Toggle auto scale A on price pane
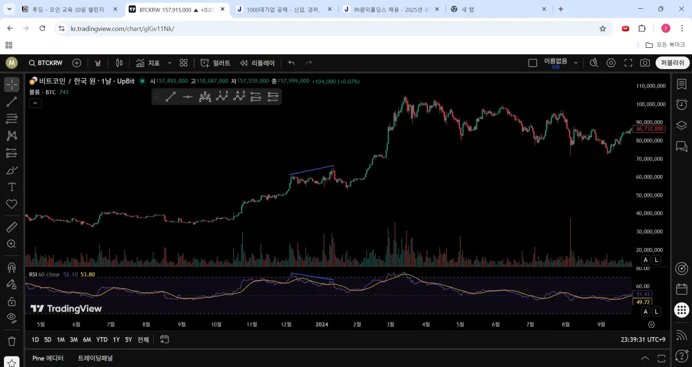Image resolution: width=692 pixels, height=367 pixels. click(646, 260)
